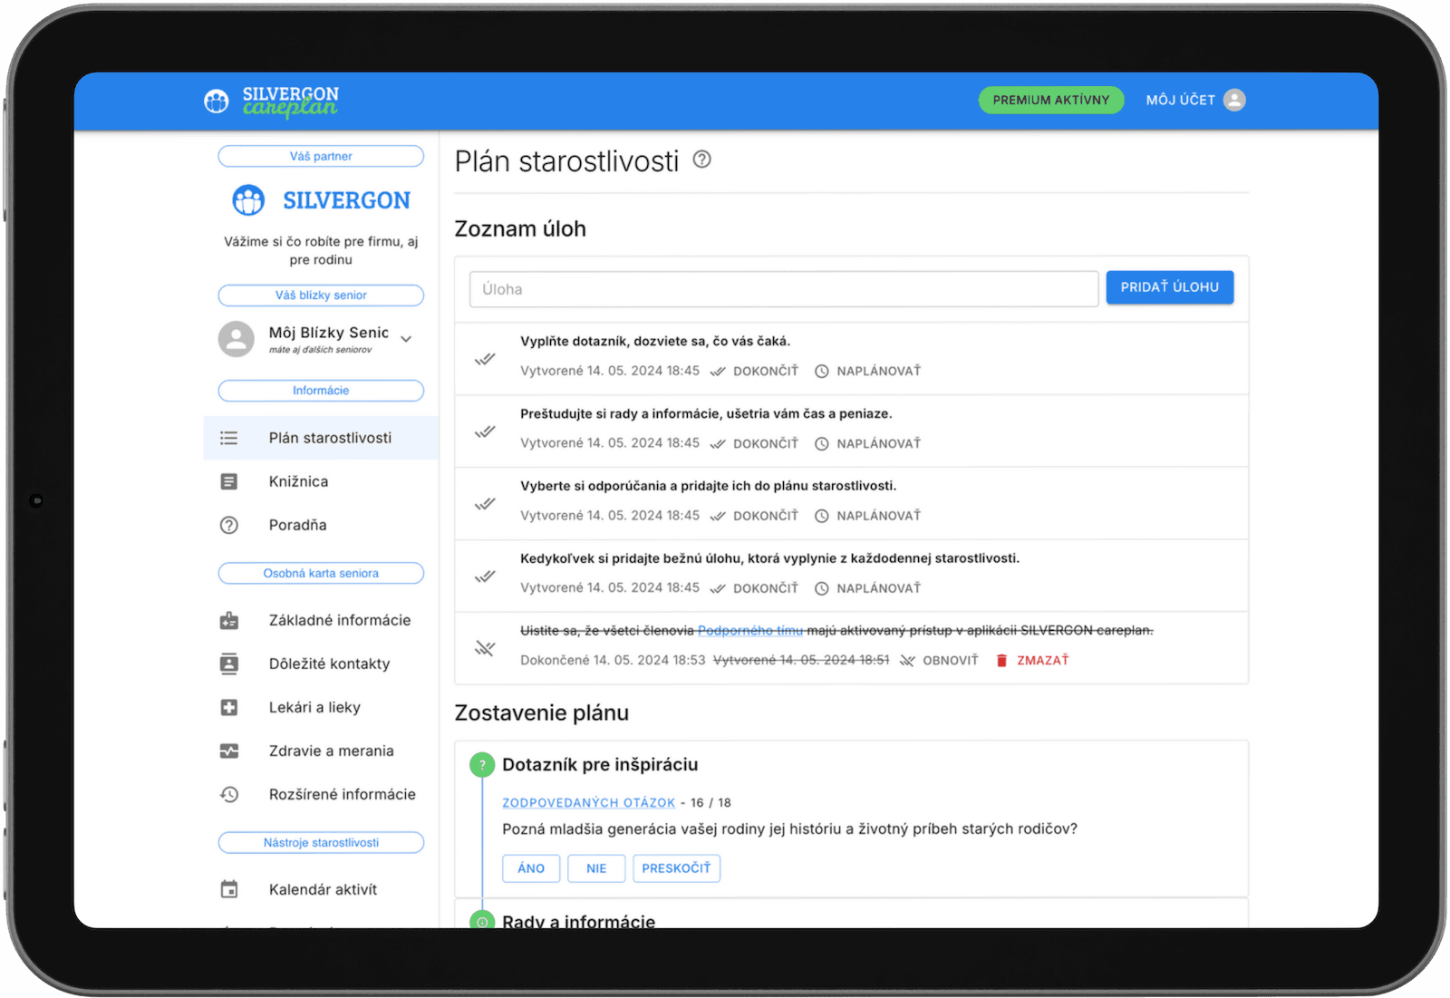Mark the Vyplňte dotazník task as done

pos(485,359)
